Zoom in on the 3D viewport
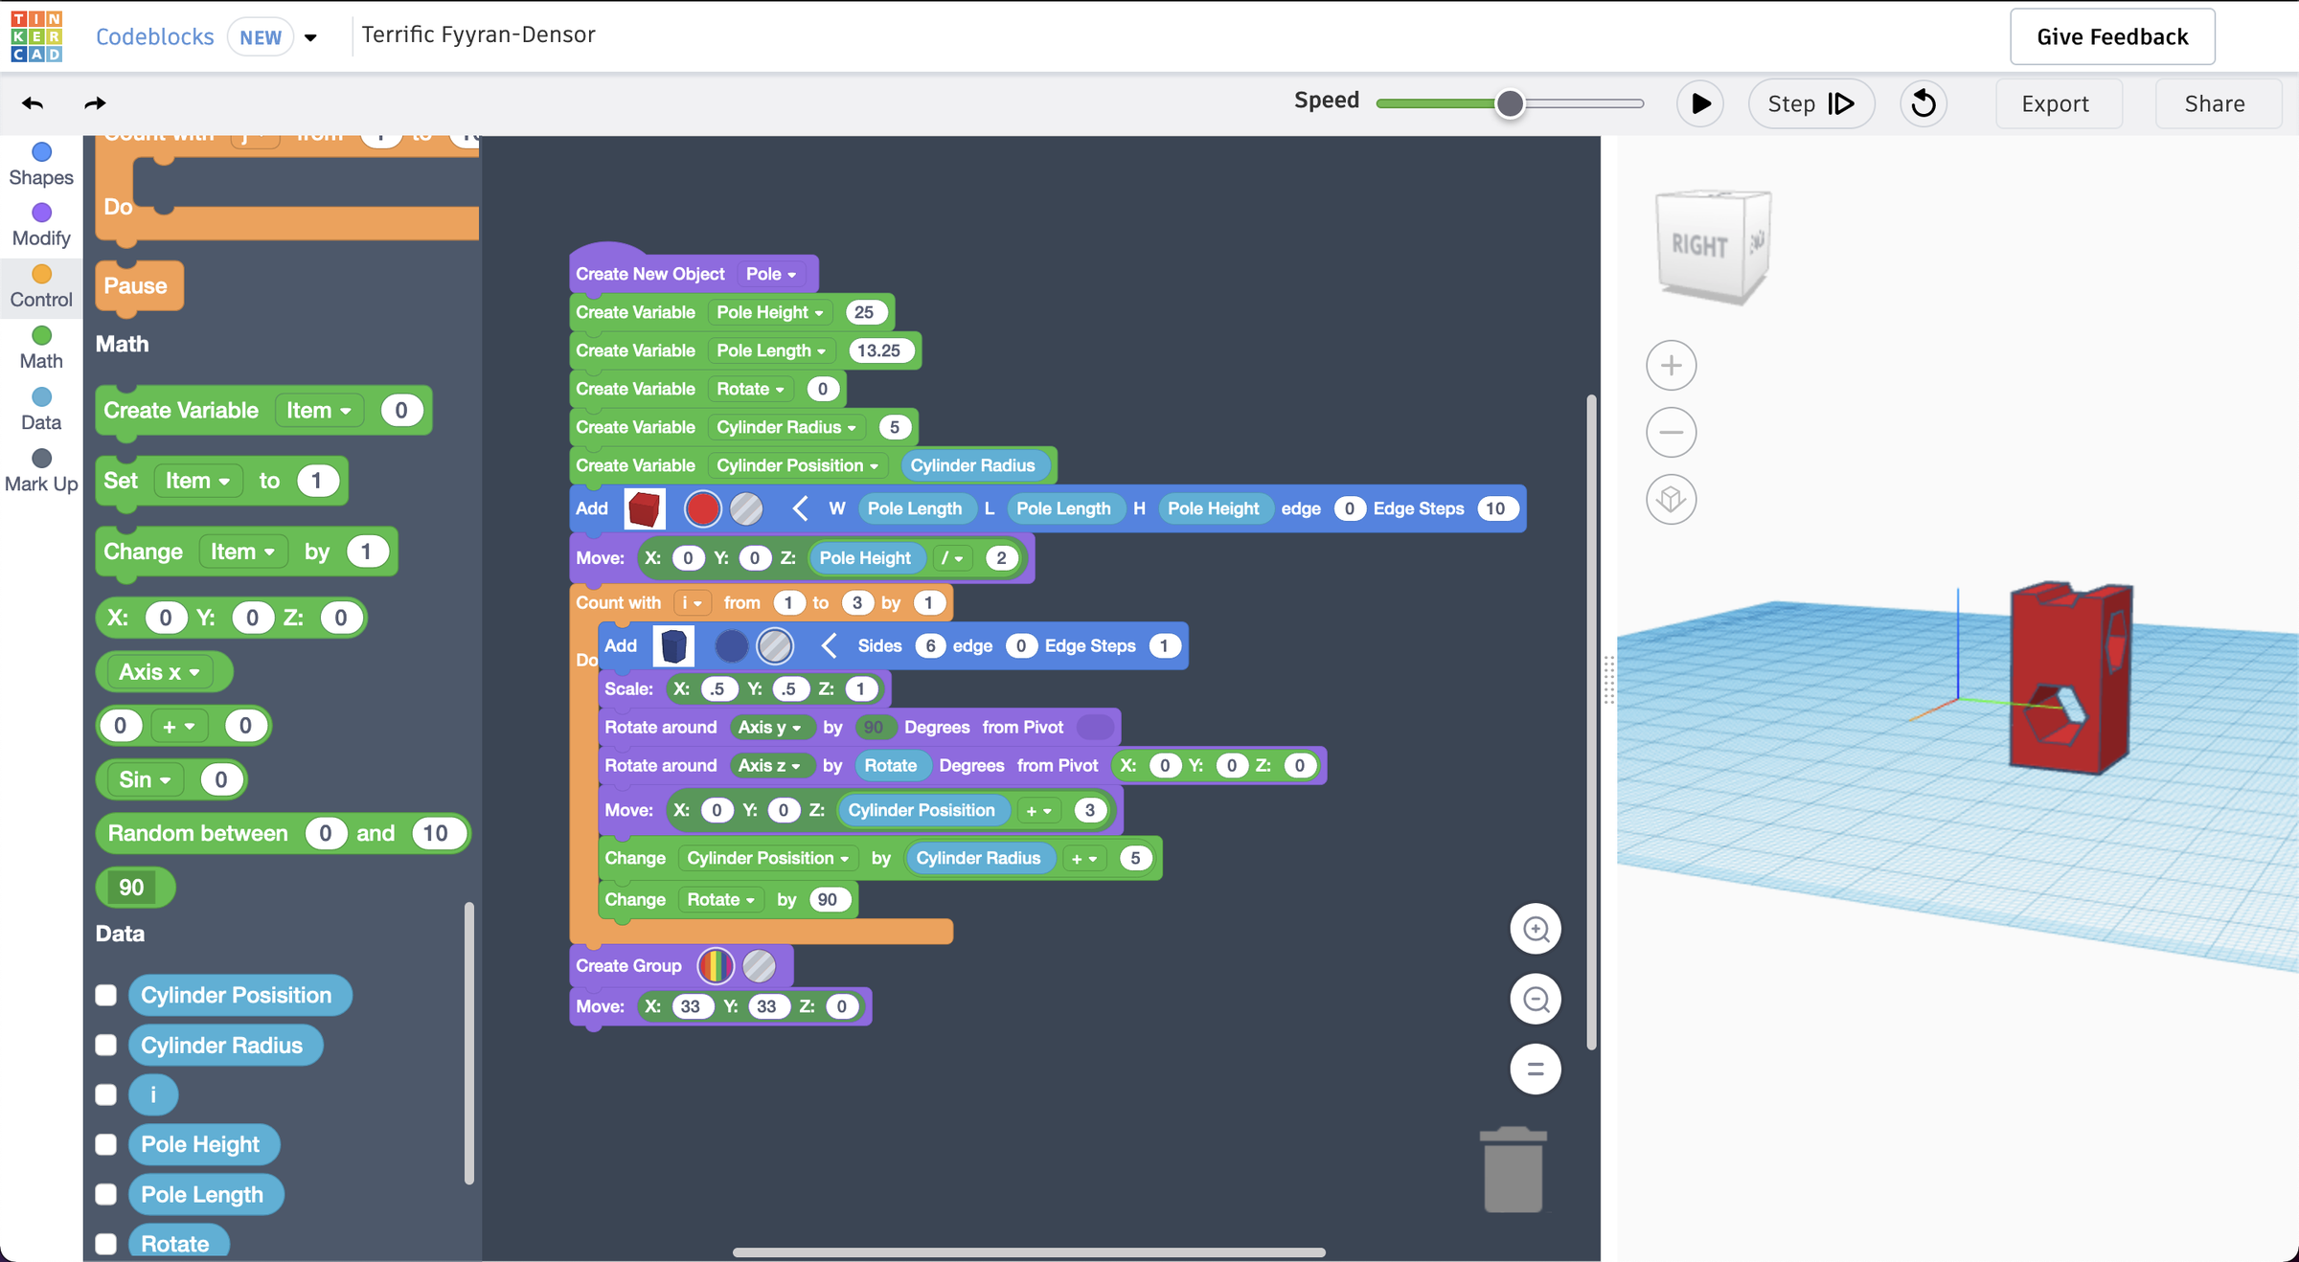 point(1671,365)
